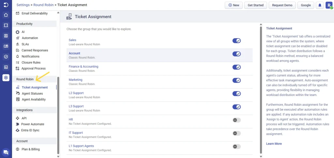Viewport: 334px width, 158px height.
Task: Open the Marketing group link
Action: [75, 80]
